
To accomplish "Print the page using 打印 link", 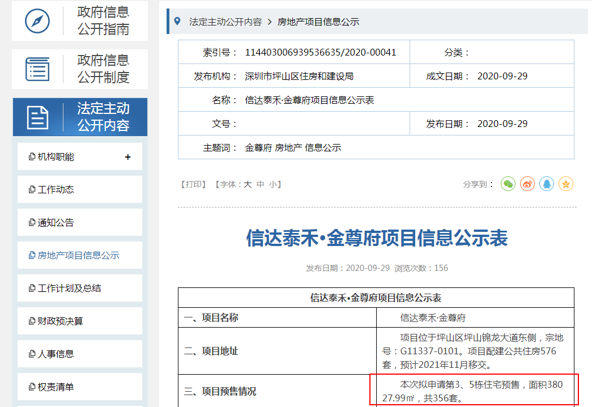I will 193,184.
